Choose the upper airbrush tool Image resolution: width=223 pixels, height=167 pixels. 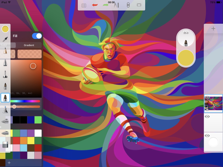5,121
